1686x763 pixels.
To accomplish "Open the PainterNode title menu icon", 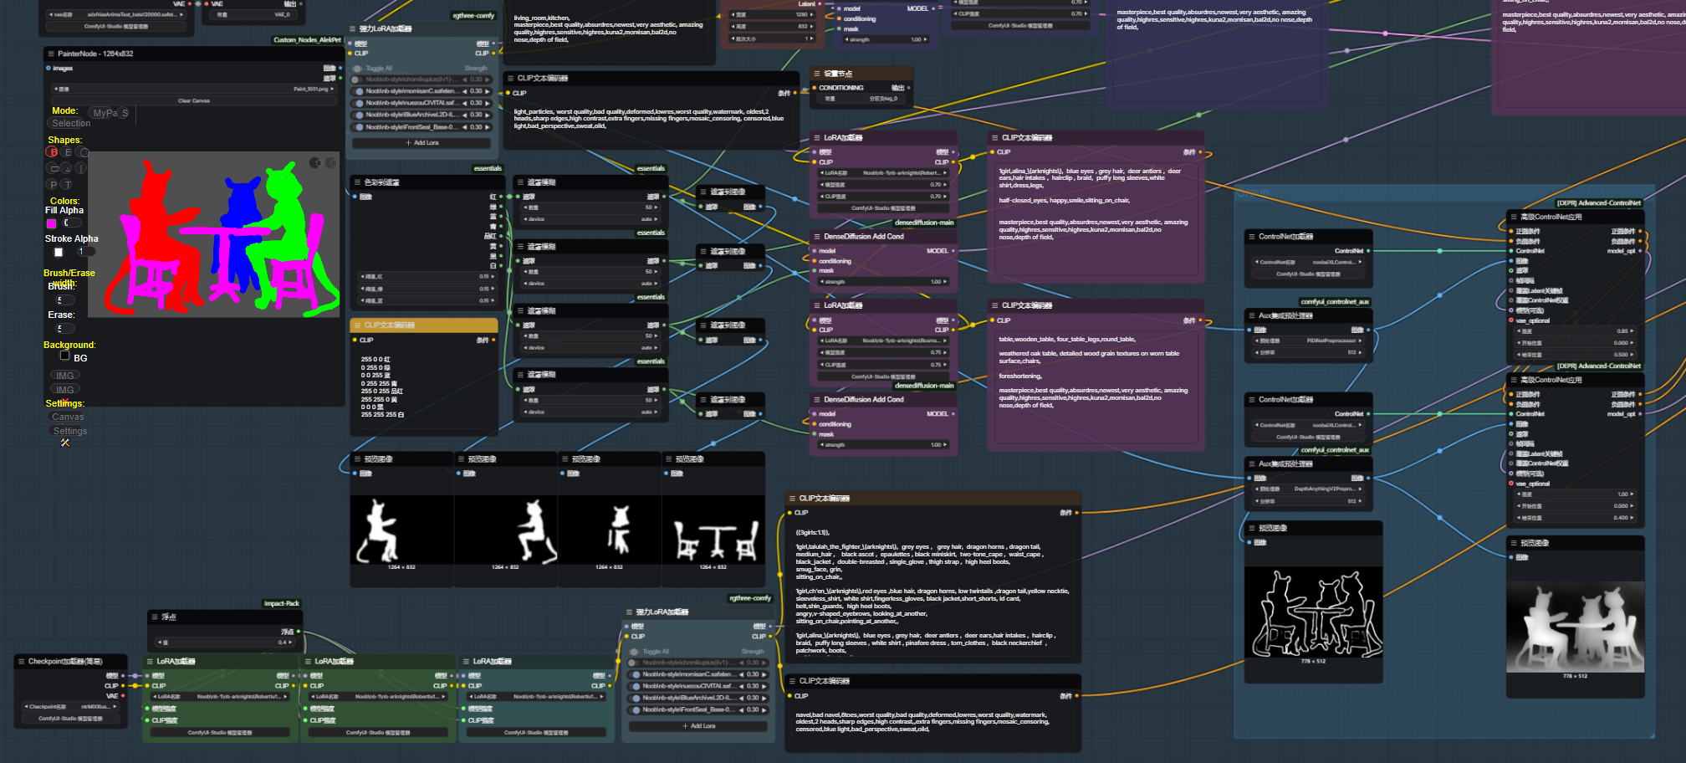I will coord(51,54).
